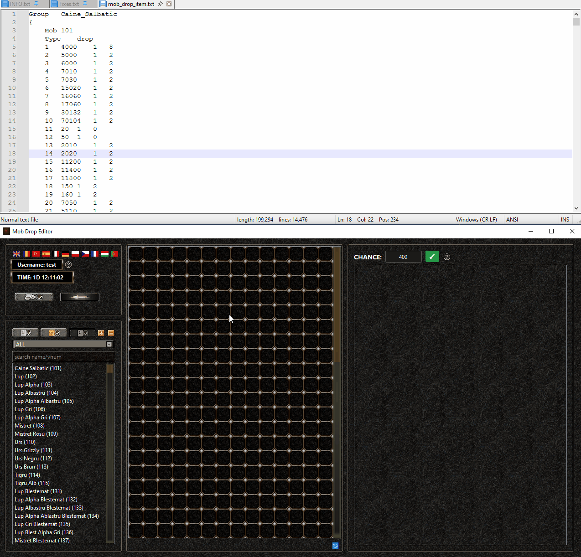Click the CHANCE value input field
The height and width of the screenshot is (557, 581).
pyautogui.click(x=403, y=257)
